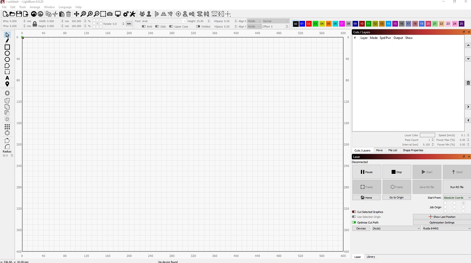Open the Machine Settings wrench icon
This screenshot has height=263, width=471.
pos(133,14)
